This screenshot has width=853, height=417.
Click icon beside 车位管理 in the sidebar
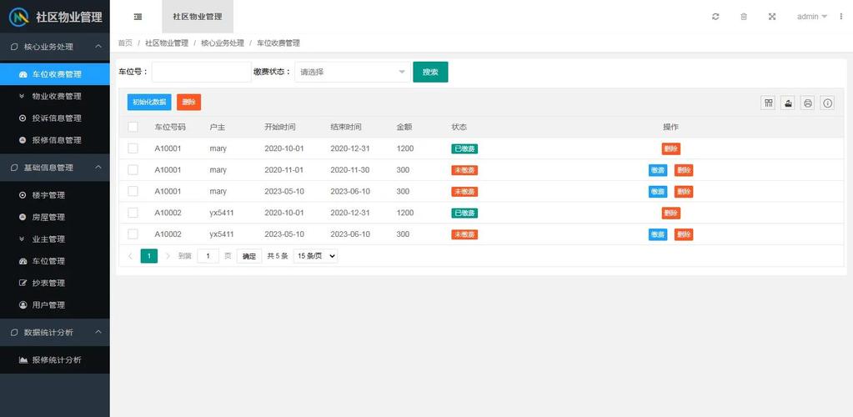23,261
